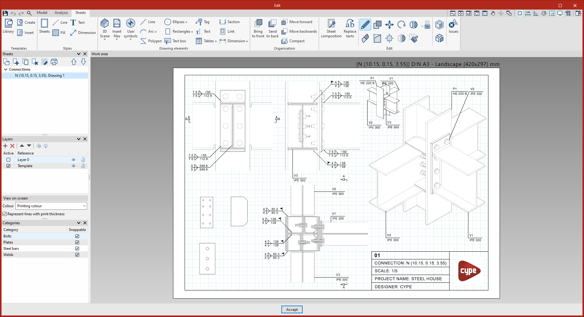Select the Text box tool
This screenshot has height=317, width=584.
175,41
